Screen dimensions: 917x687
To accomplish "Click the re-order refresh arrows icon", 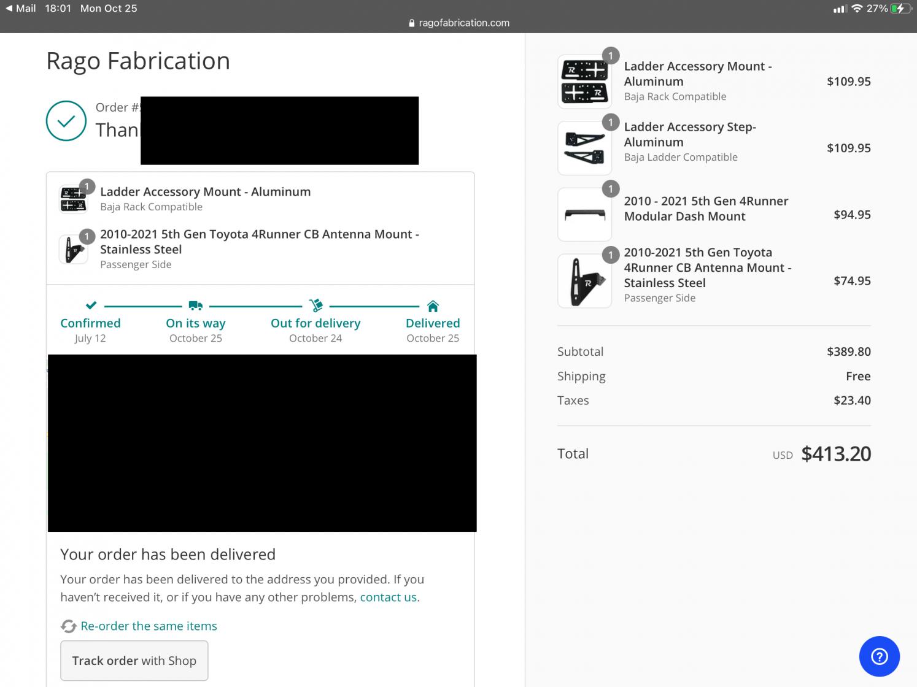I will tap(68, 626).
